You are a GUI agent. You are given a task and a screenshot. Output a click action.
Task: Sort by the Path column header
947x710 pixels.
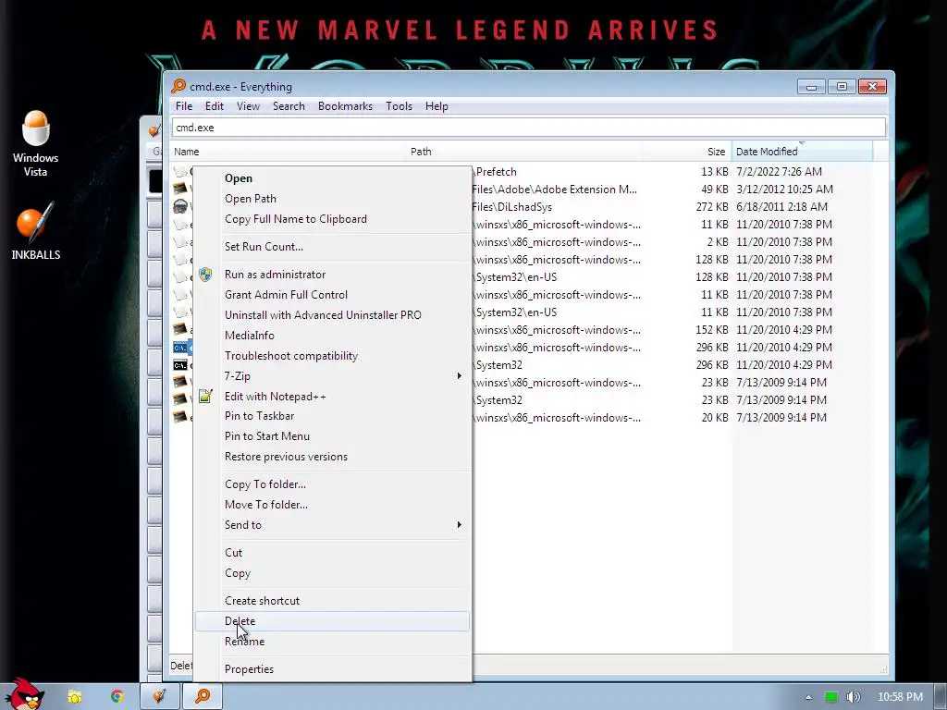click(523, 152)
